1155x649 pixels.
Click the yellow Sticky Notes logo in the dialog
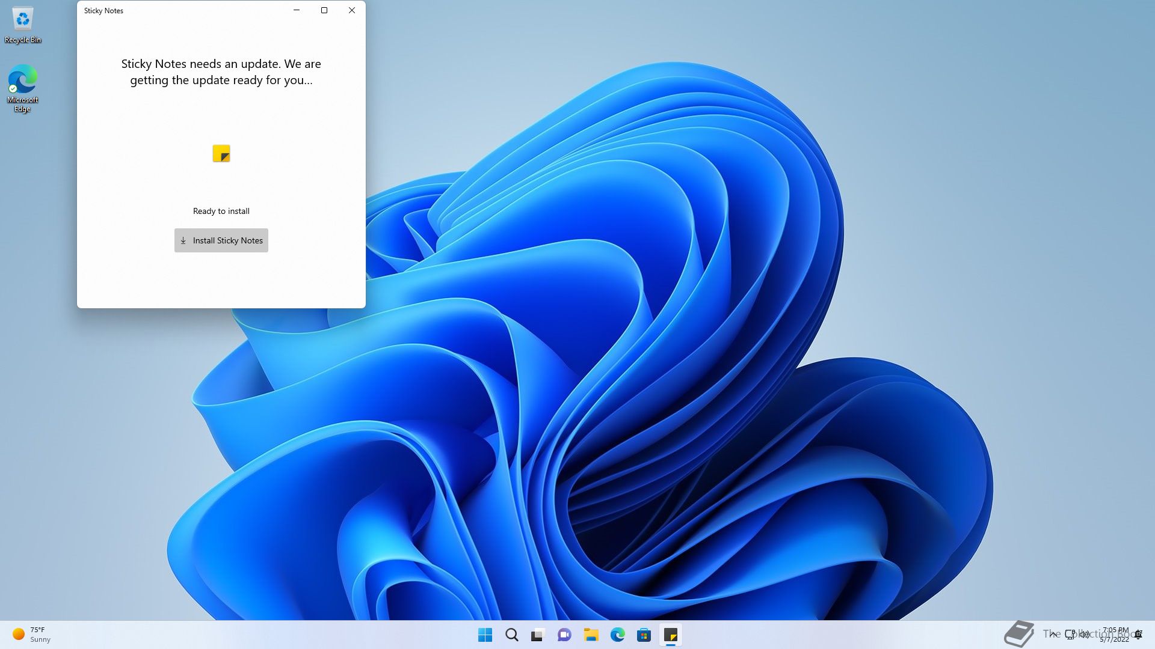[x=221, y=153]
